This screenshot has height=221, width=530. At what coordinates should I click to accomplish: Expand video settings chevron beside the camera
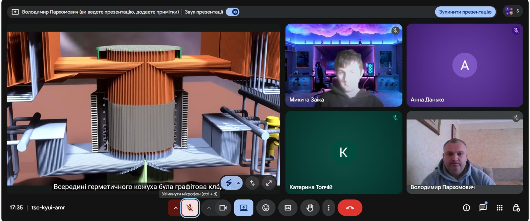point(209,208)
